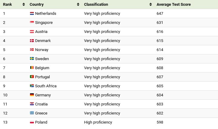
Task: Click the Singapore flag icon
Action: coord(32,23)
